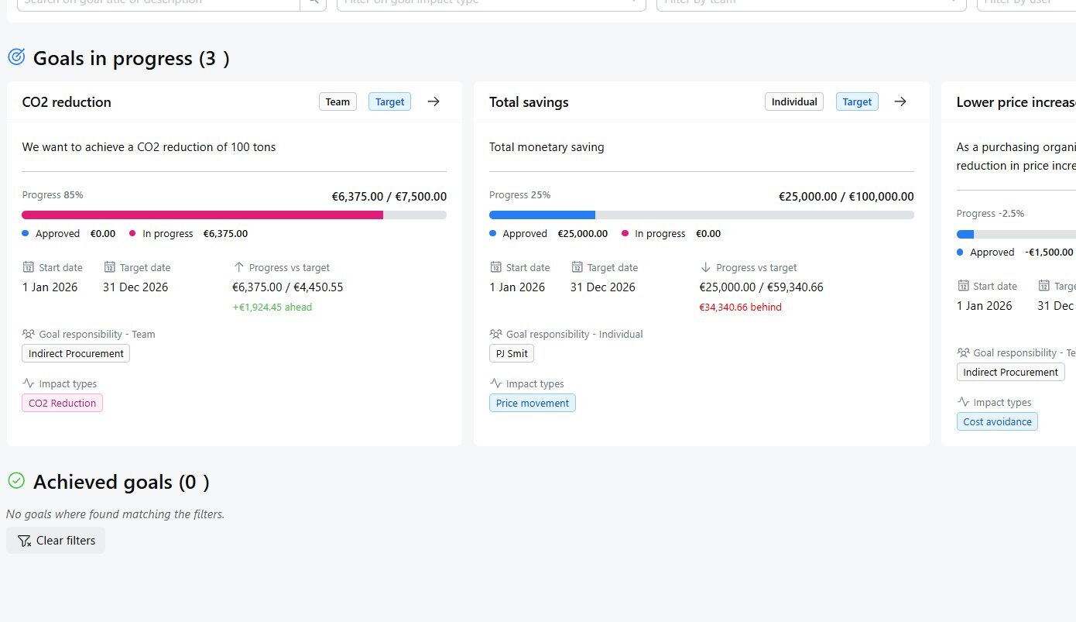Open the Filter by team dropdown

pyautogui.click(x=811, y=3)
